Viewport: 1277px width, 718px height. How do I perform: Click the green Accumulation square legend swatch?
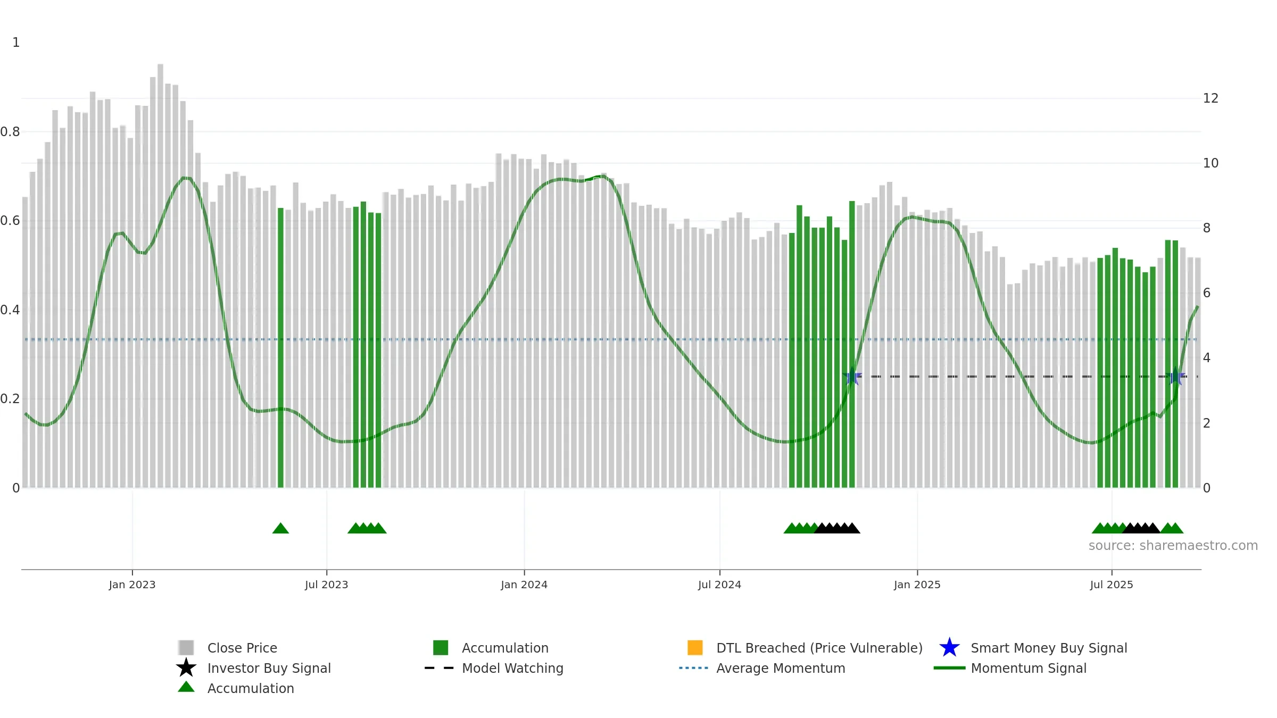point(441,648)
